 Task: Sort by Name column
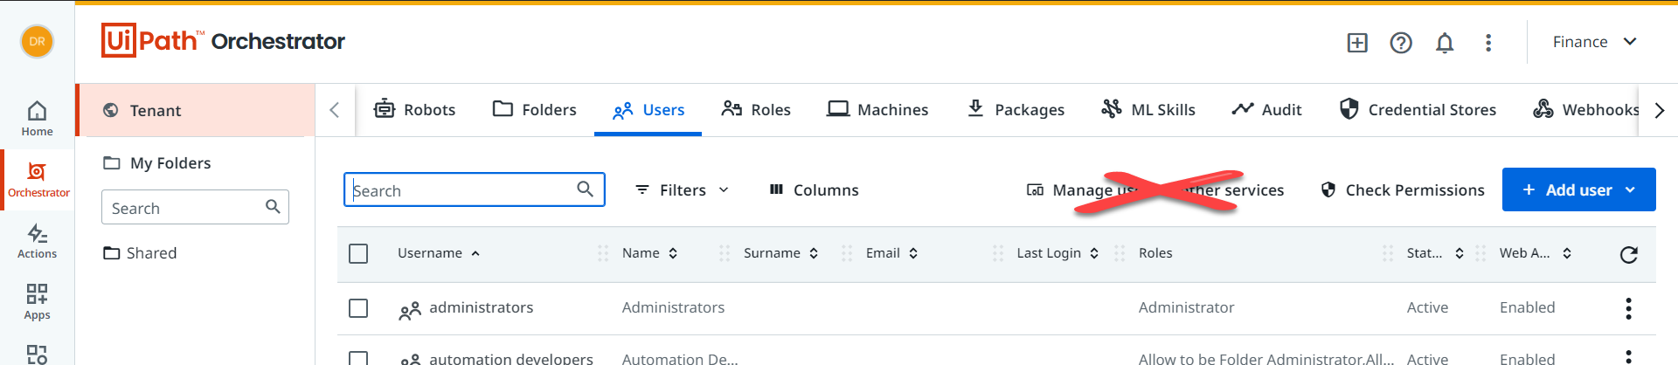point(650,253)
